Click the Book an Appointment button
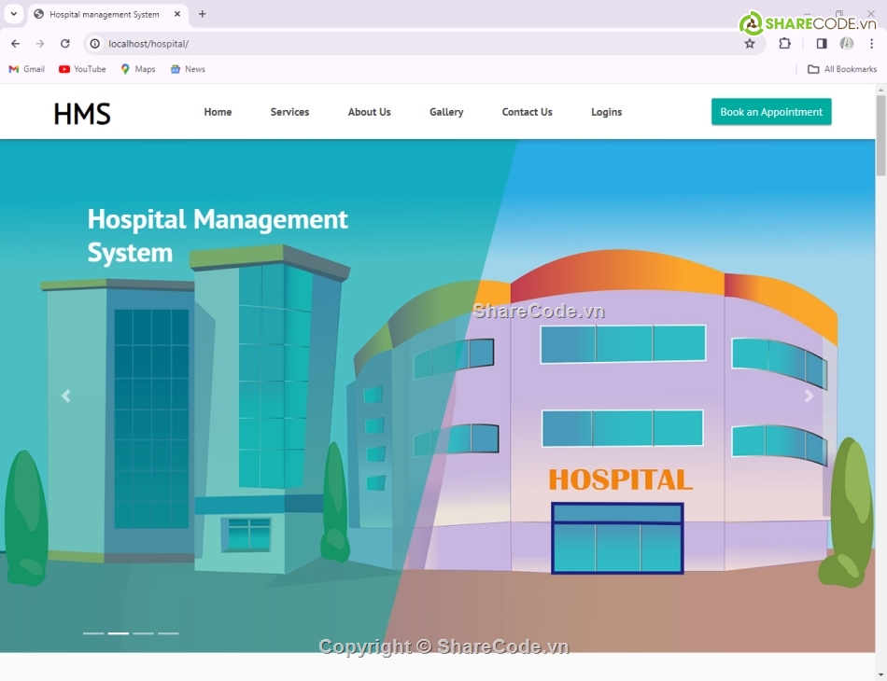The width and height of the screenshot is (887, 681). pyautogui.click(x=771, y=112)
